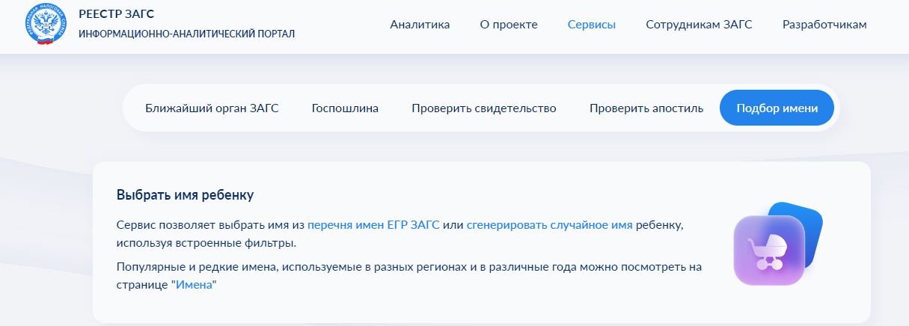Open the Проверить свидетельство tab

point(483,108)
